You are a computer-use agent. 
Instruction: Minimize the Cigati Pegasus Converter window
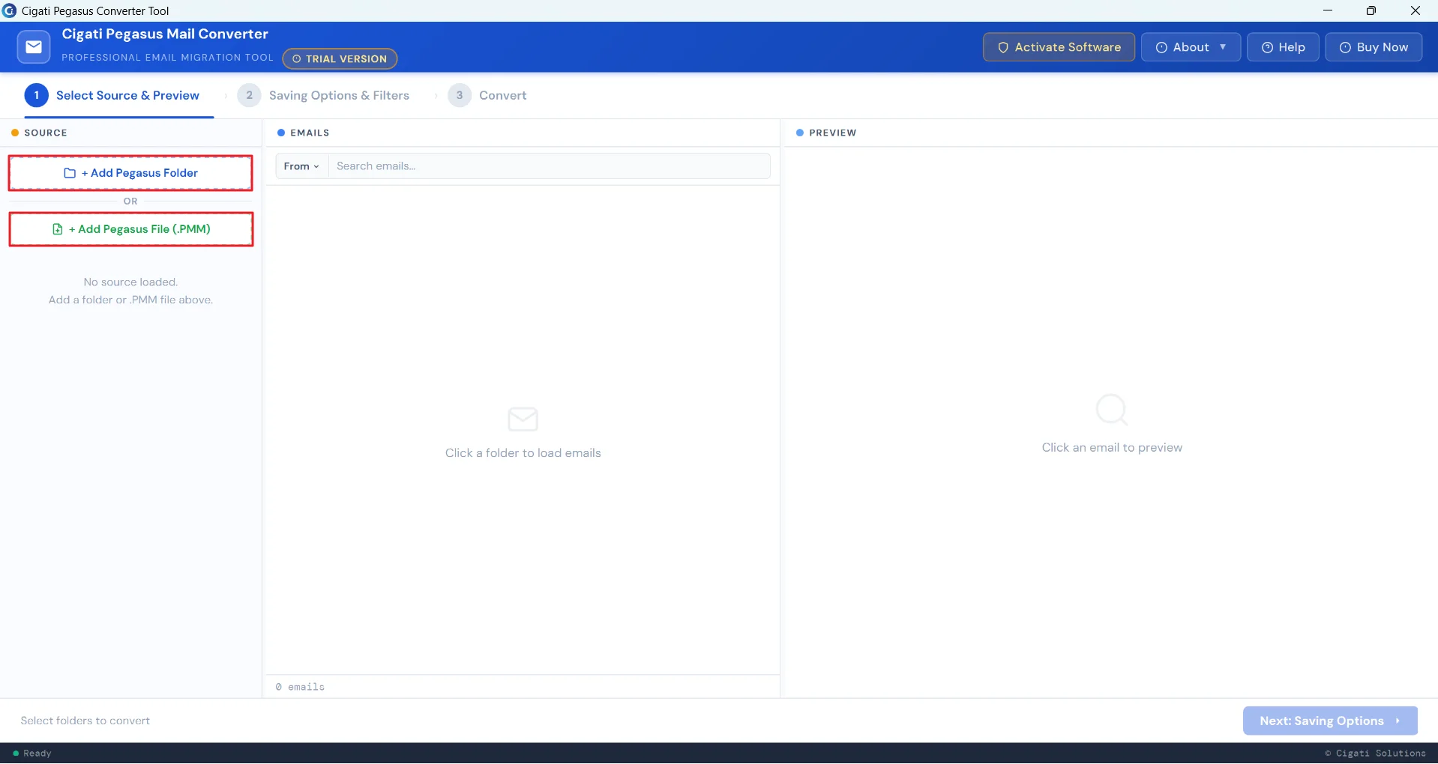point(1328,10)
